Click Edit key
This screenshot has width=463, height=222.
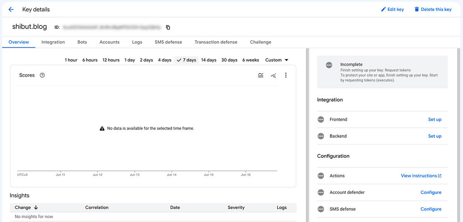click(x=392, y=9)
